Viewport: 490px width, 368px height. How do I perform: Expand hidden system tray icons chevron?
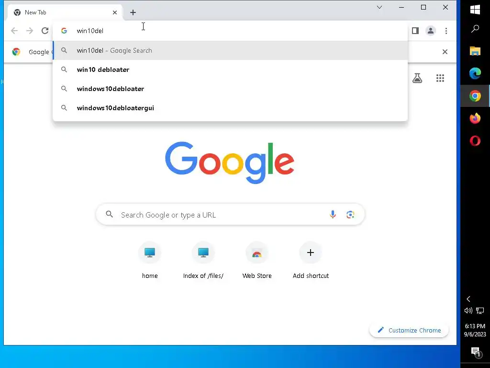[468, 299]
